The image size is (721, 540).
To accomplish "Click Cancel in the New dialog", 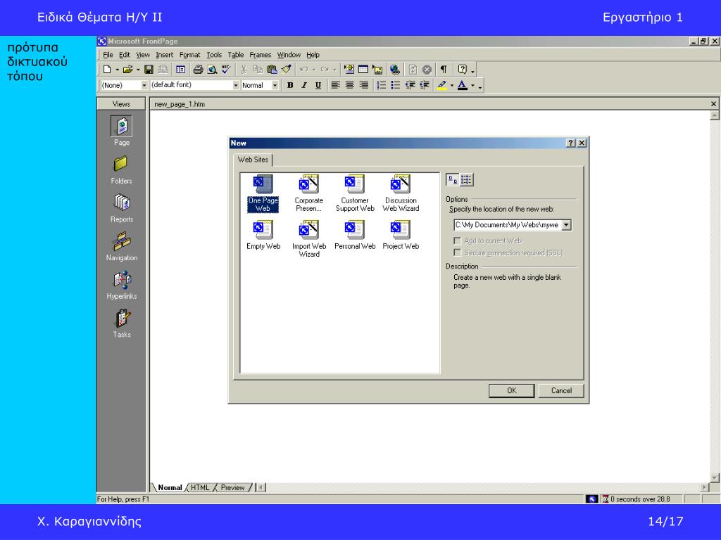I will click(561, 391).
